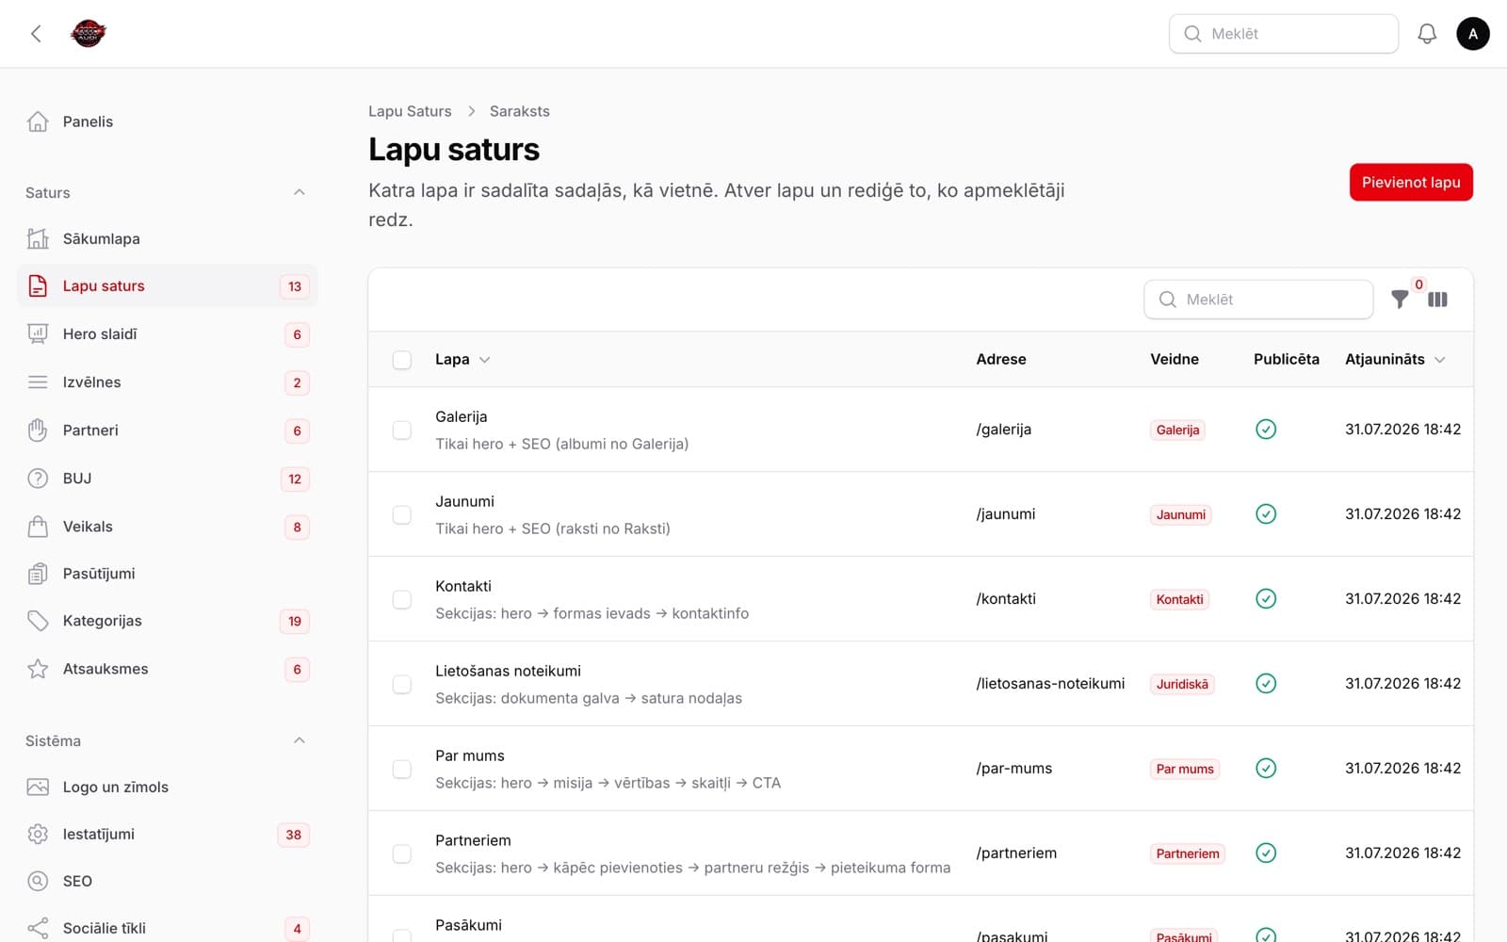Sort by the Lapa column
Viewport: 1507px width, 942px height.
[x=462, y=359]
